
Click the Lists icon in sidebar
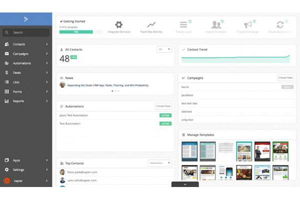(6, 82)
